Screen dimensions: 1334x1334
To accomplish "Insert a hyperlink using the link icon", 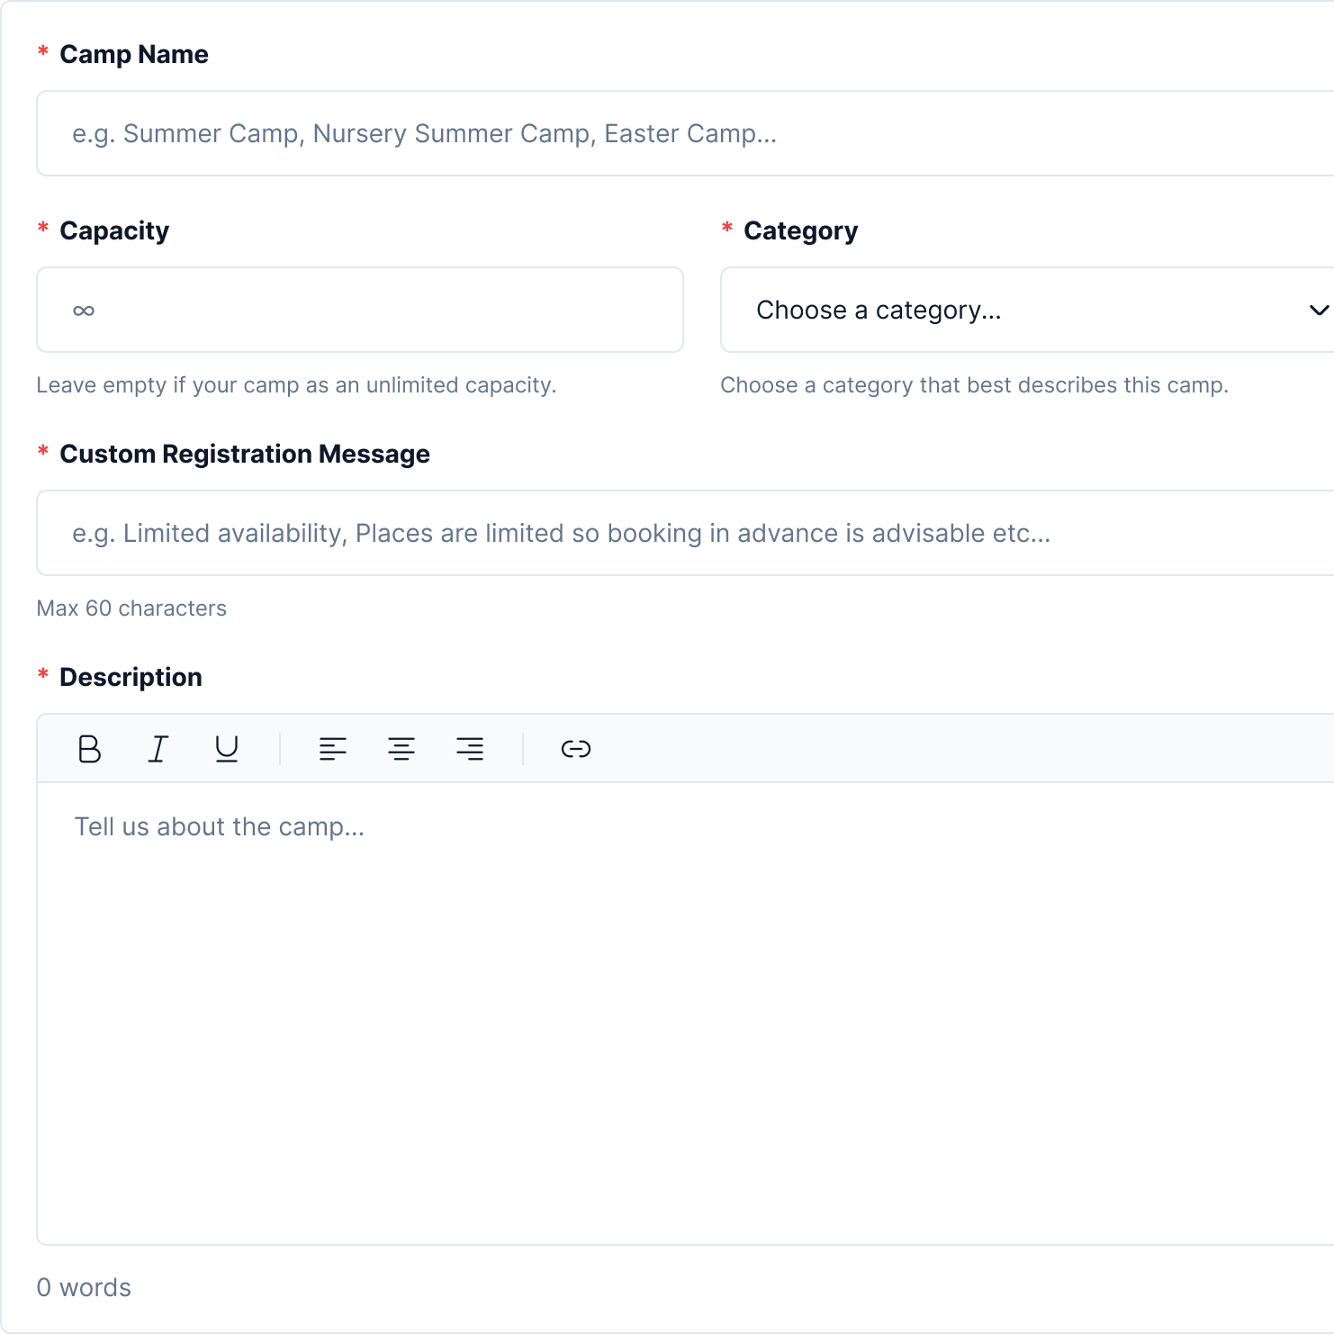I will [575, 749].
